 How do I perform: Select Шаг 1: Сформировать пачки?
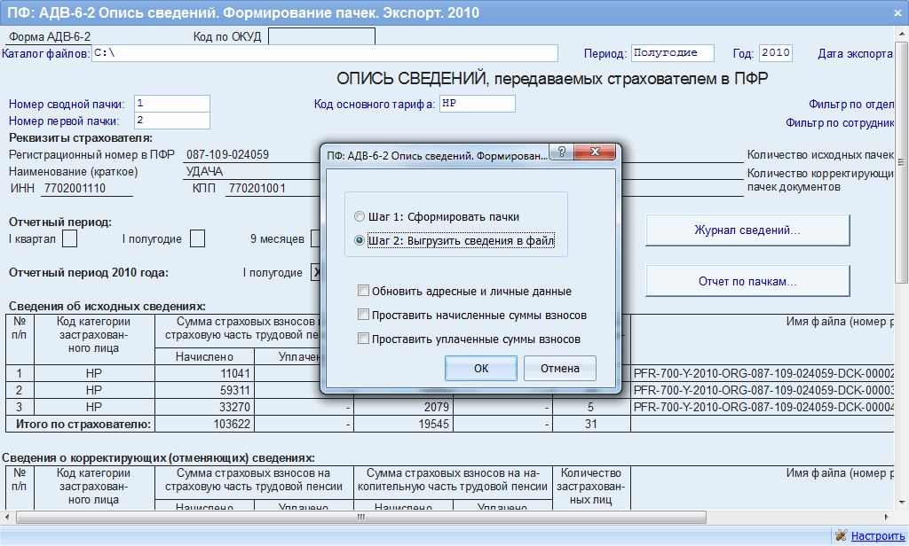360,216
